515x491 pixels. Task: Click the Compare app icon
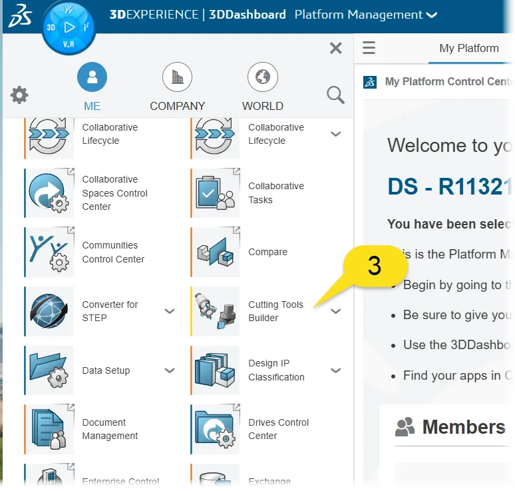click(x=216, y=252)
